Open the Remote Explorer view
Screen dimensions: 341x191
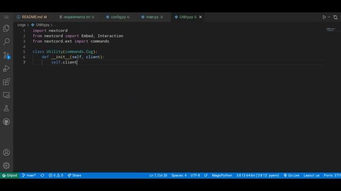pyautogui.click(x=6, y=95)
